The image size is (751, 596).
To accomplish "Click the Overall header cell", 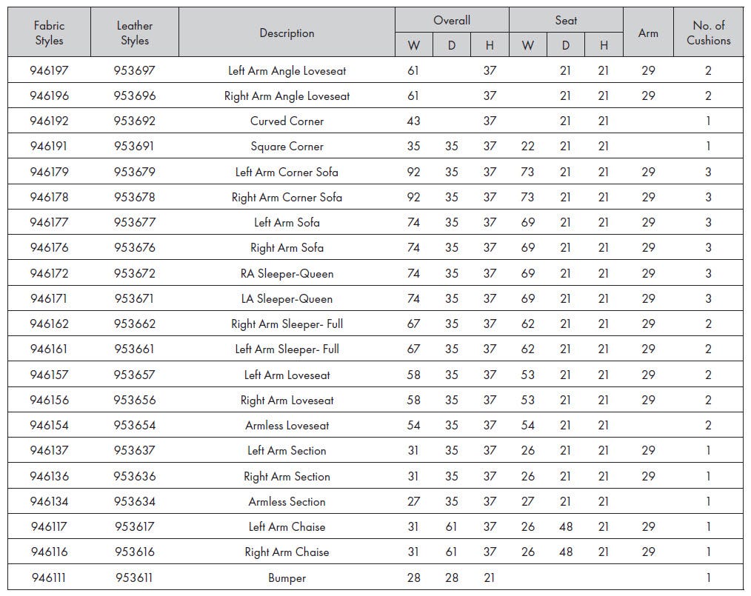I will (452, 20).
